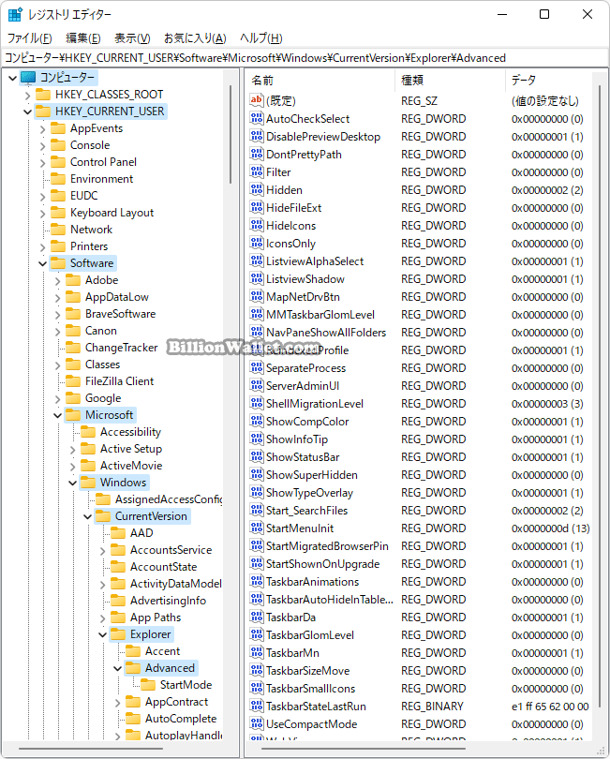Click the registry path address bar
Viewport: 610px width, 759px height.
coord(305,58)
